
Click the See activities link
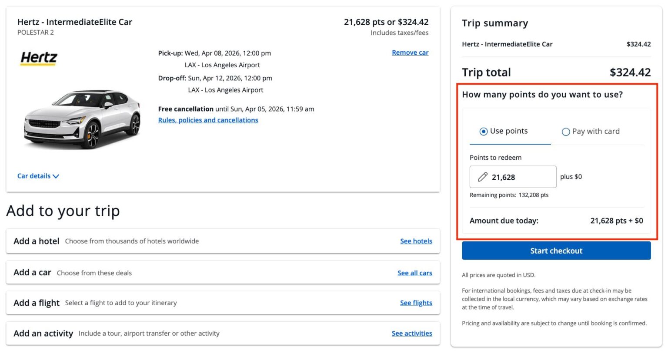[412, 333]
